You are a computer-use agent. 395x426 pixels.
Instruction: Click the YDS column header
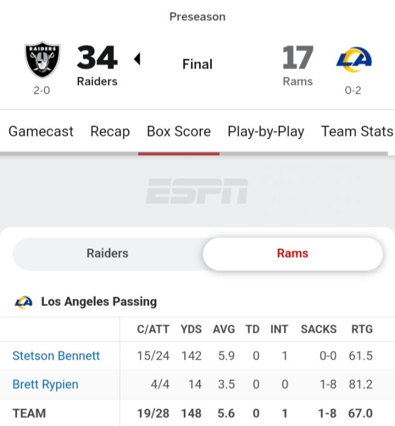[191, 329]
